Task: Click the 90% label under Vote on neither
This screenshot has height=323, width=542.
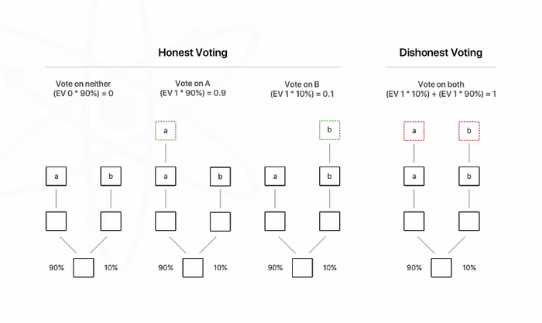Action: [56, 268]
